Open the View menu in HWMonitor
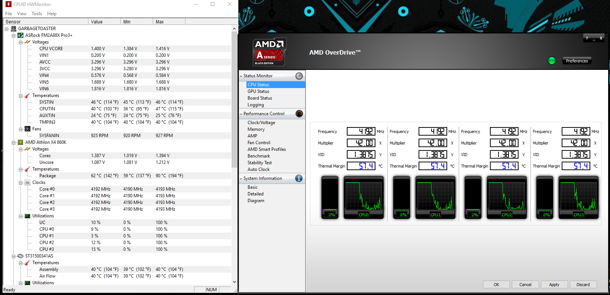The image size is (610, 295). 22,14
